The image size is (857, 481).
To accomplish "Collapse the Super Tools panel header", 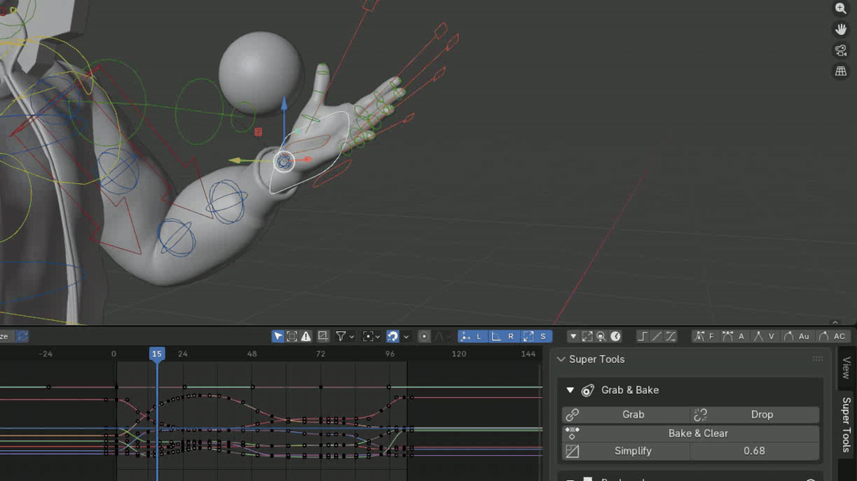I will pyautogui.click(x=561, y=359).
